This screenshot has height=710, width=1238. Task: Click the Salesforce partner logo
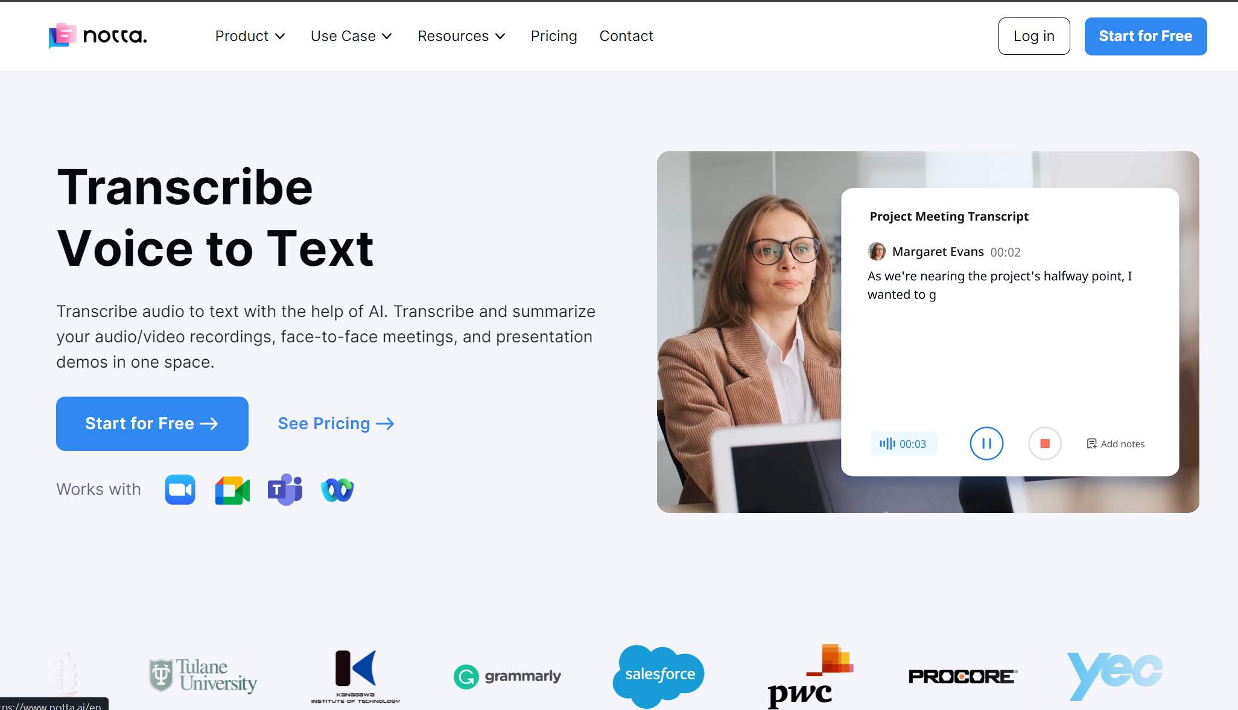click(x=658, y=674)
